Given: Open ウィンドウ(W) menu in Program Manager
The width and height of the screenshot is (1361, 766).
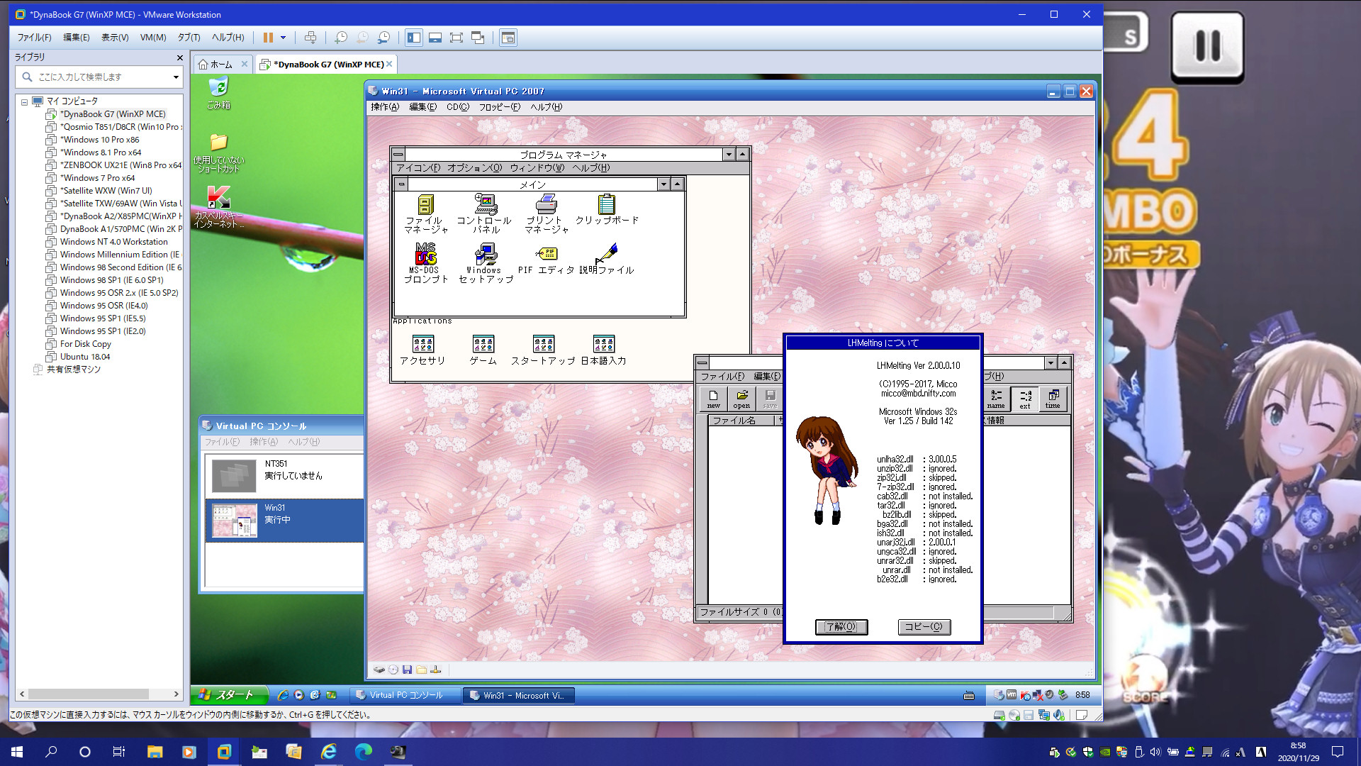Looking at the screenshot, I should click(537, 168).
